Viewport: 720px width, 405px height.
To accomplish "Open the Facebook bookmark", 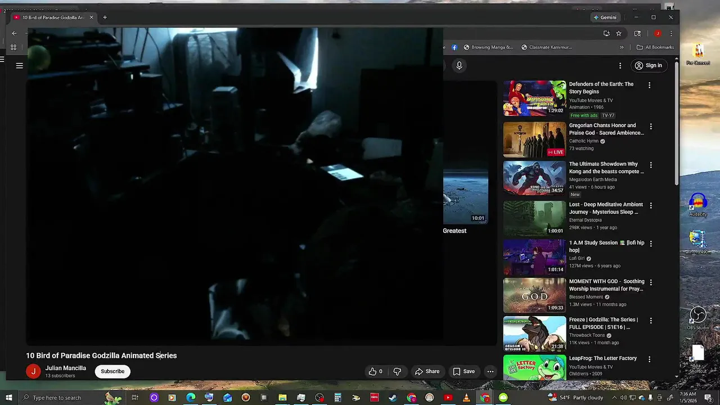I will 454,47.
